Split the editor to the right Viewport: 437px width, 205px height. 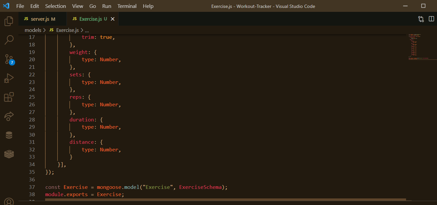pyautogui.click(x=431, y=19)
